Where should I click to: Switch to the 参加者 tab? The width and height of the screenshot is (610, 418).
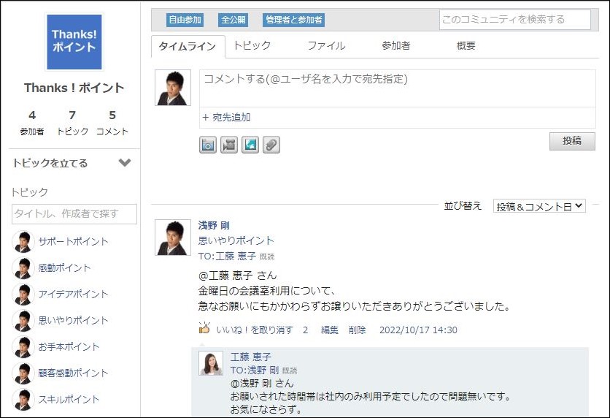(x=396, y=45)
